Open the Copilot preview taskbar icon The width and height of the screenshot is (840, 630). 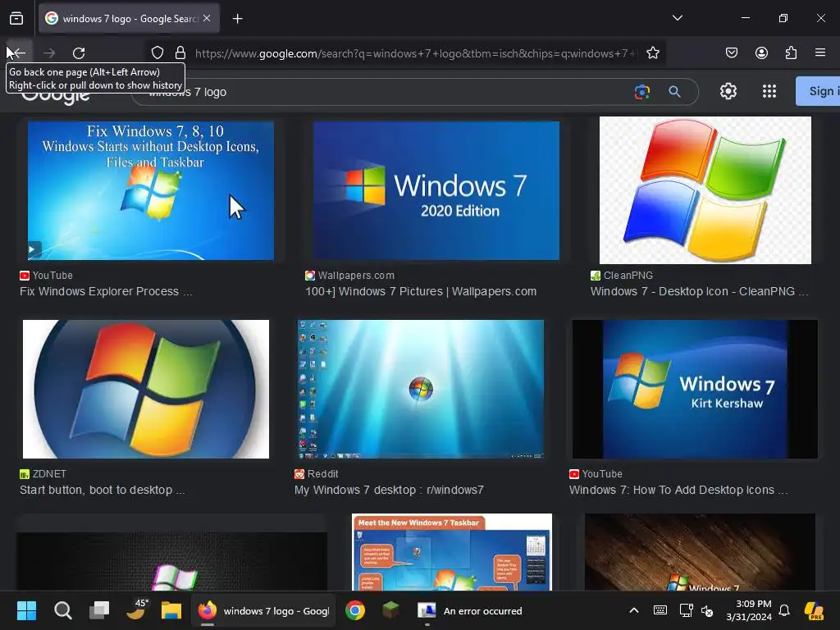coord(814,610)
